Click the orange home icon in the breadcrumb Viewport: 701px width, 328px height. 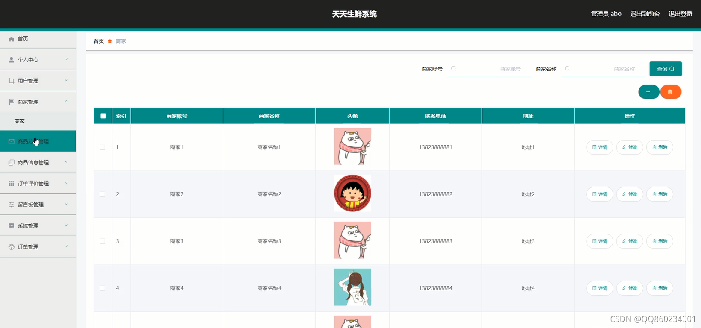pos(110,41)
